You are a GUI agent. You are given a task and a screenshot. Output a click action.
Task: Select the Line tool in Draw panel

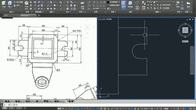click(51, 5)
